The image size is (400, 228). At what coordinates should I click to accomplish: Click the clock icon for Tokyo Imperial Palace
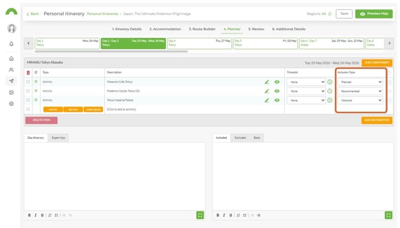click(x=330, y=100)
